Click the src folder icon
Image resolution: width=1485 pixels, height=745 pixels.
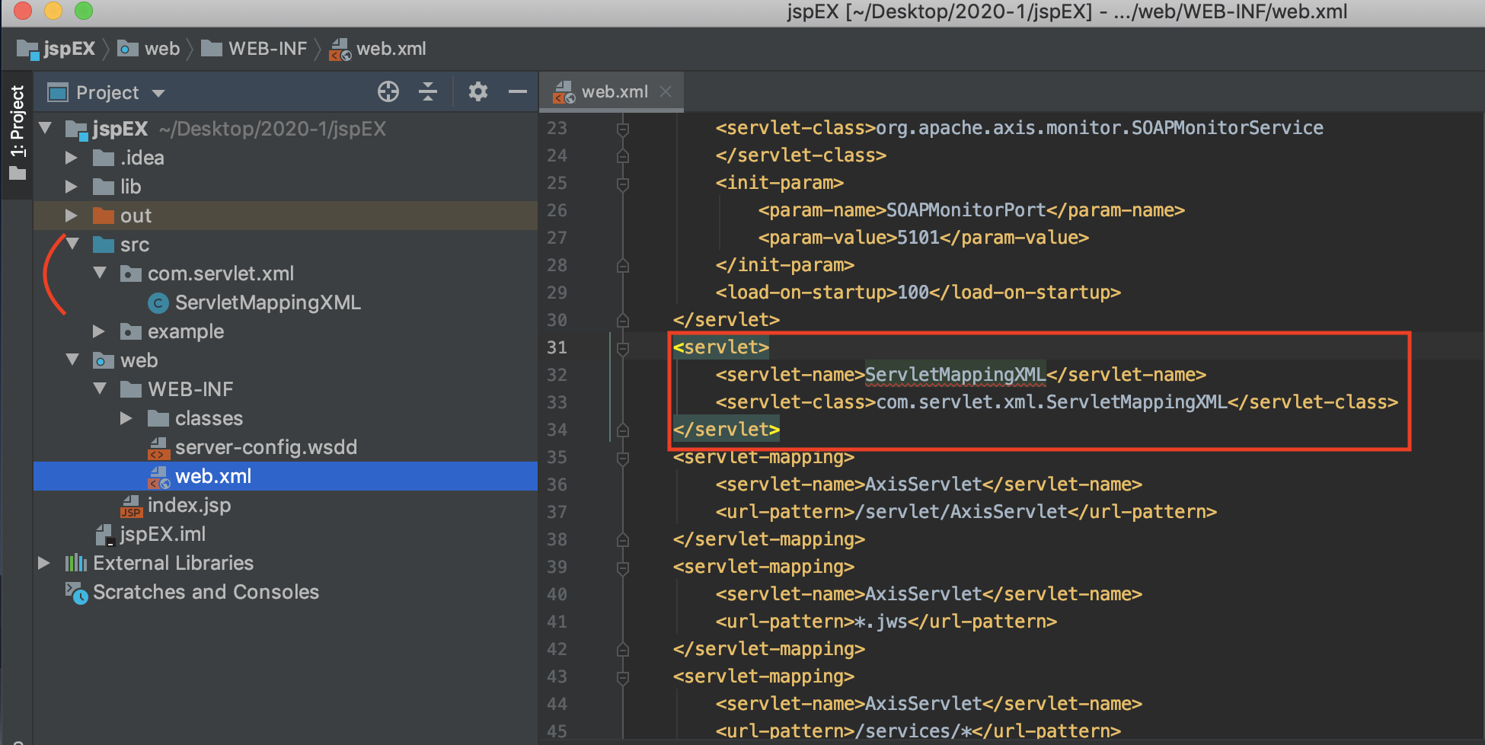103,245
